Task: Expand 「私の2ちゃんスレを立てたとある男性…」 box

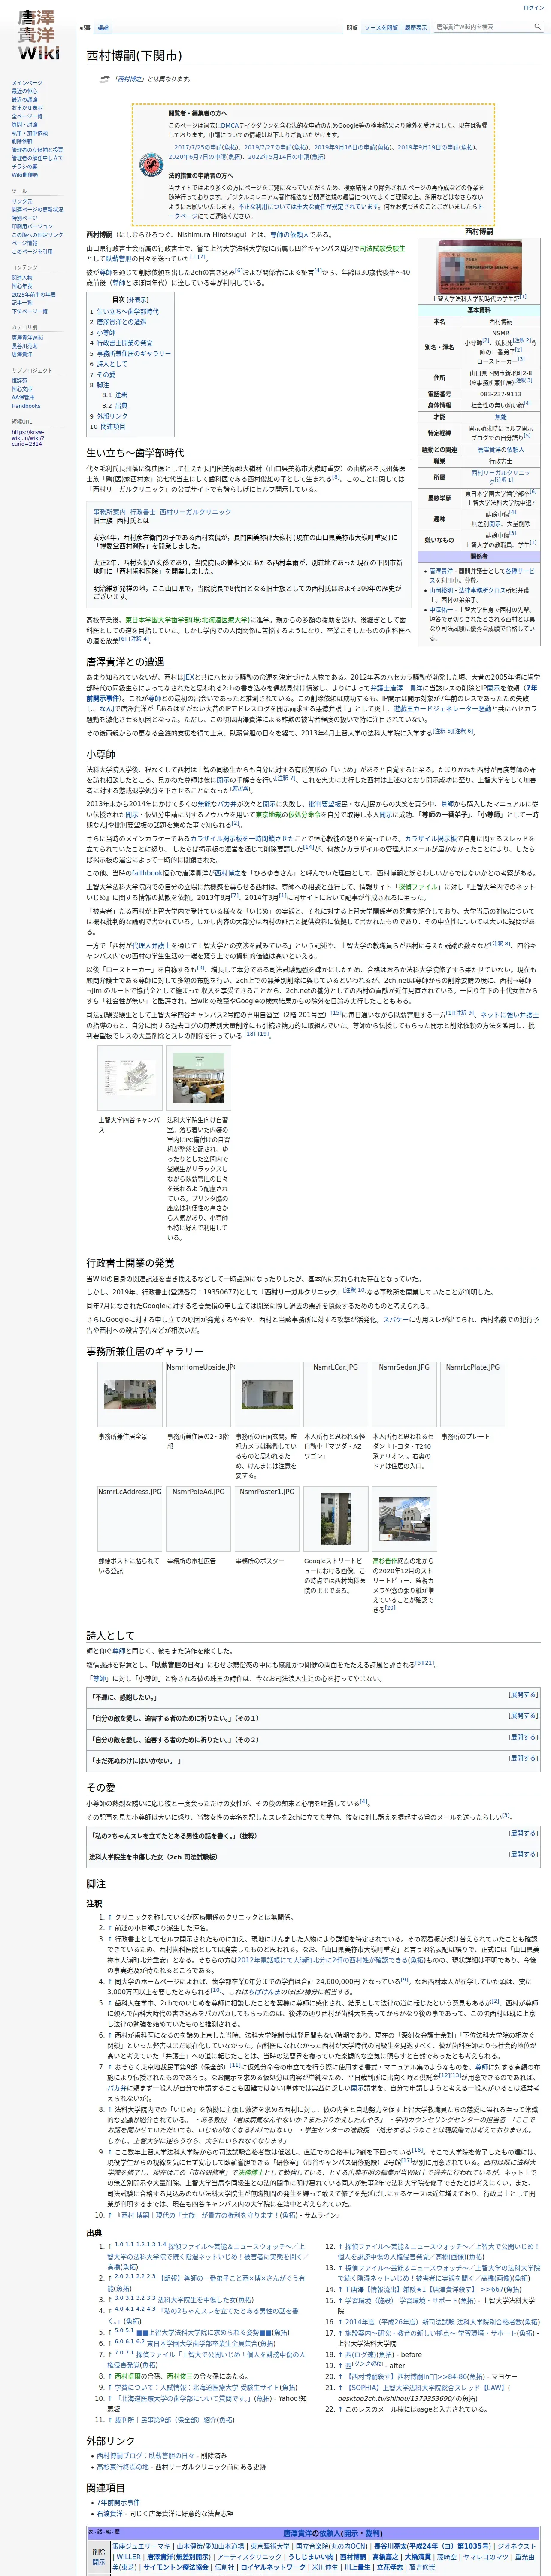Action: (x=523, y=1833)
